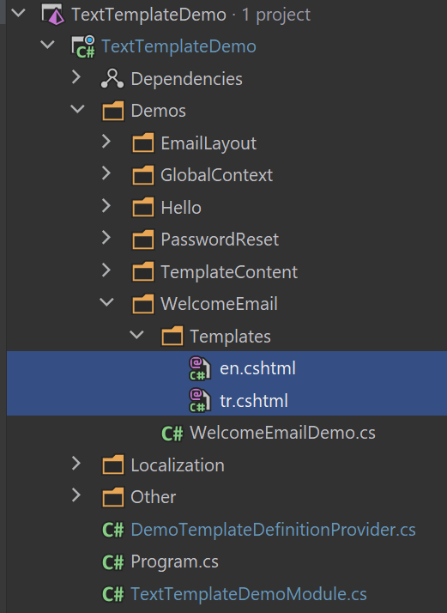Select TextTemplateDemoModule.cs file
The image size is (447, 613).
(x=249, y=594)
